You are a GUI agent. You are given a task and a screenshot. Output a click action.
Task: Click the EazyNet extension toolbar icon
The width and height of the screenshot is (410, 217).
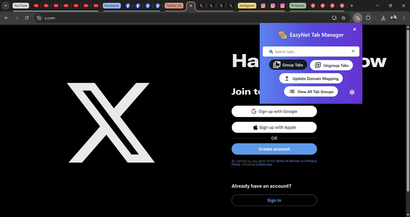[358, 18]
